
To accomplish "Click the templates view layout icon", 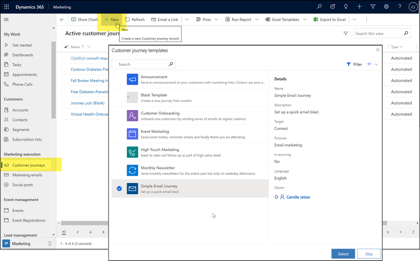I will pos(369,64).
